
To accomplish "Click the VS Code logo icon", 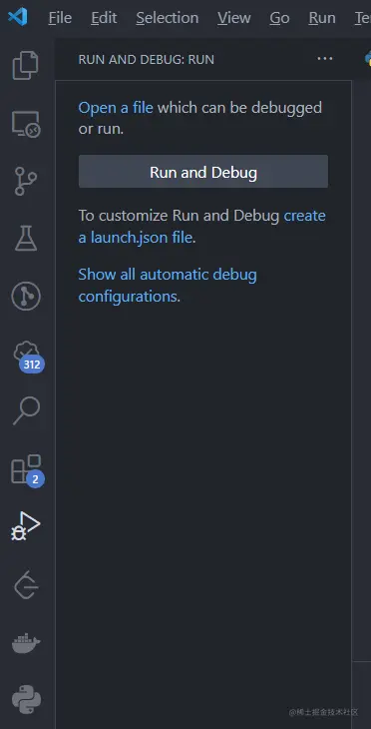I will point(18,17).
